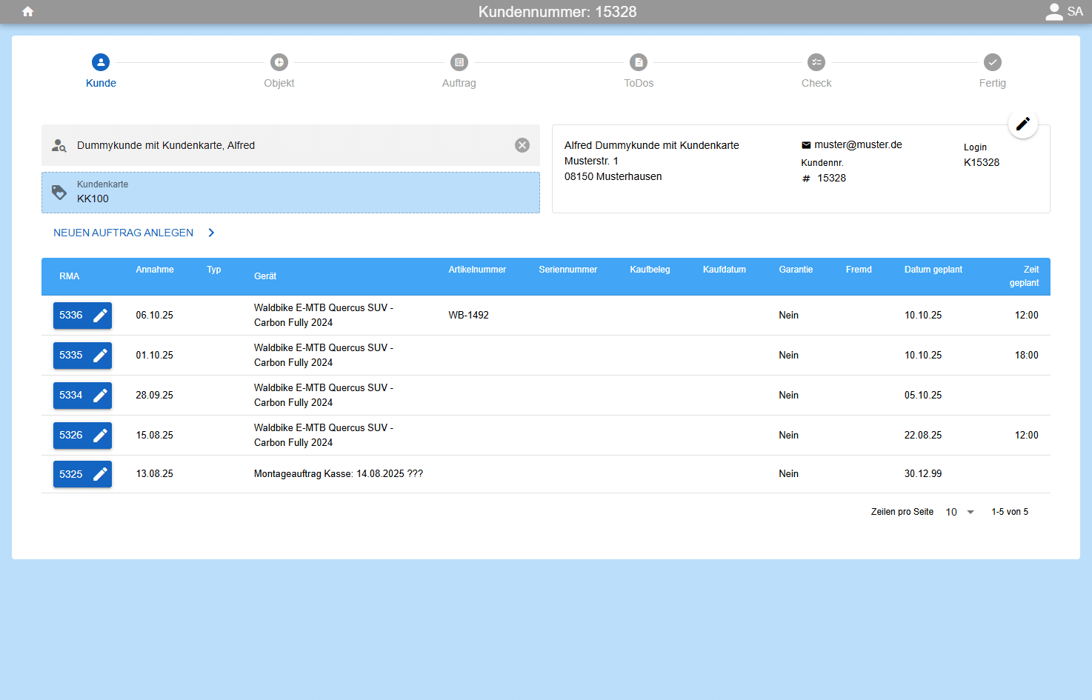Select the Check step icon
The image size is (1092, 700).
tap(816, 63)
